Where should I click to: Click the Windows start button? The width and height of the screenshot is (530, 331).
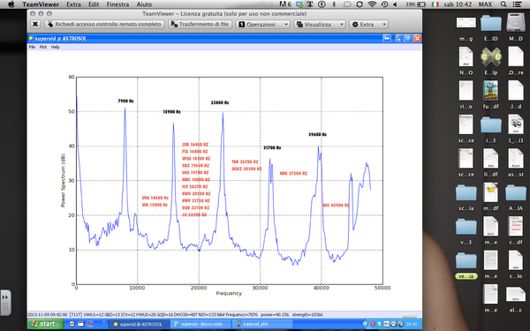tap(45, 324)
